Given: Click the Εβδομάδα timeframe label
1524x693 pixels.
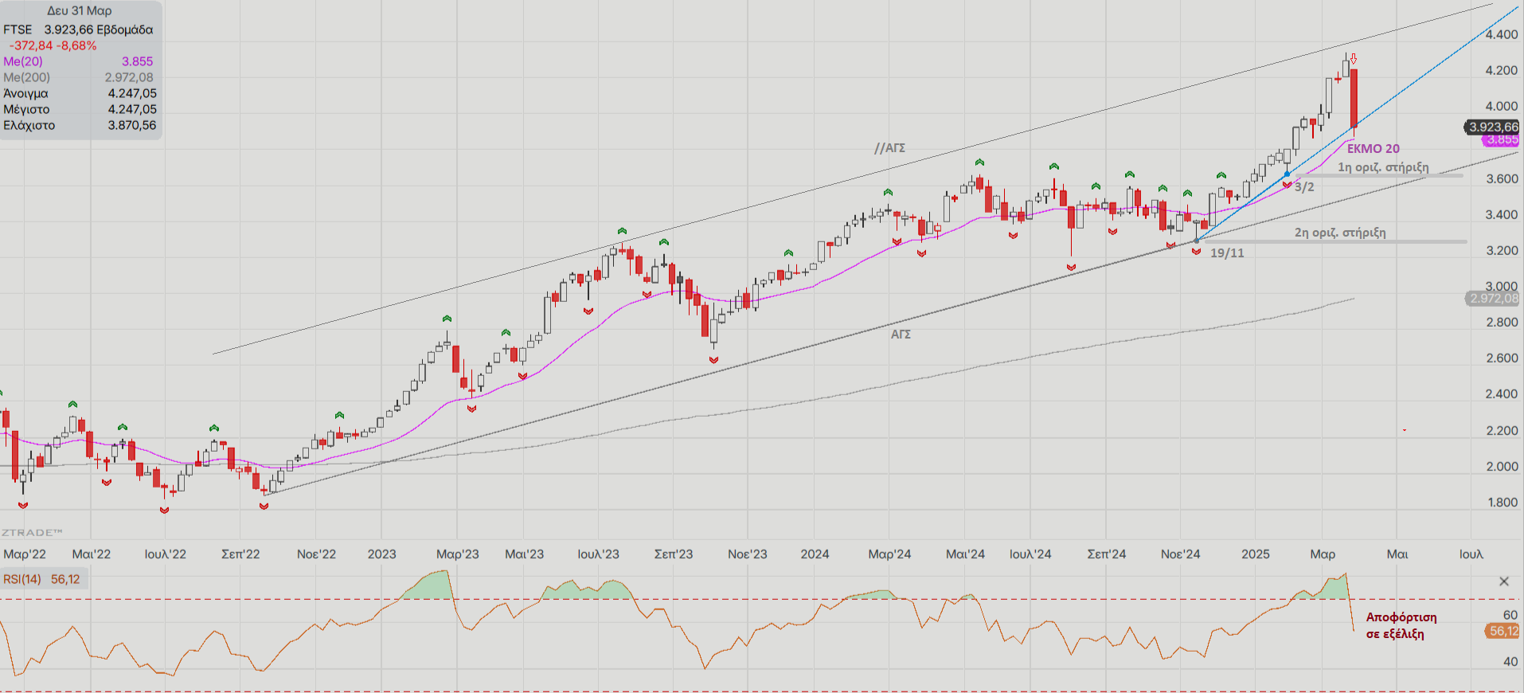Looking at the screenshot, I should click(x=125, y=29).
